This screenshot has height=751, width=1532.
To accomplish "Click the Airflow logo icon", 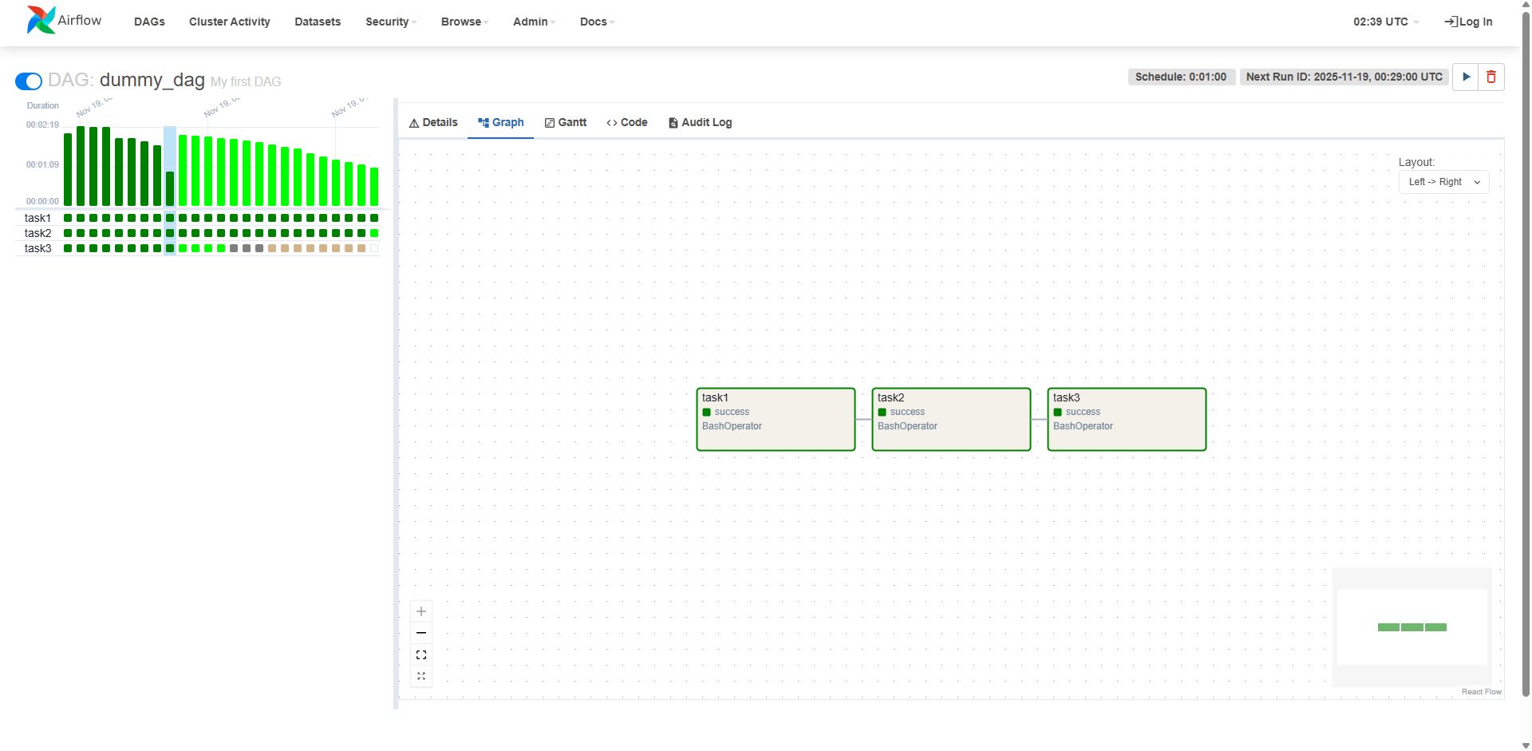I will coord(41,21).
